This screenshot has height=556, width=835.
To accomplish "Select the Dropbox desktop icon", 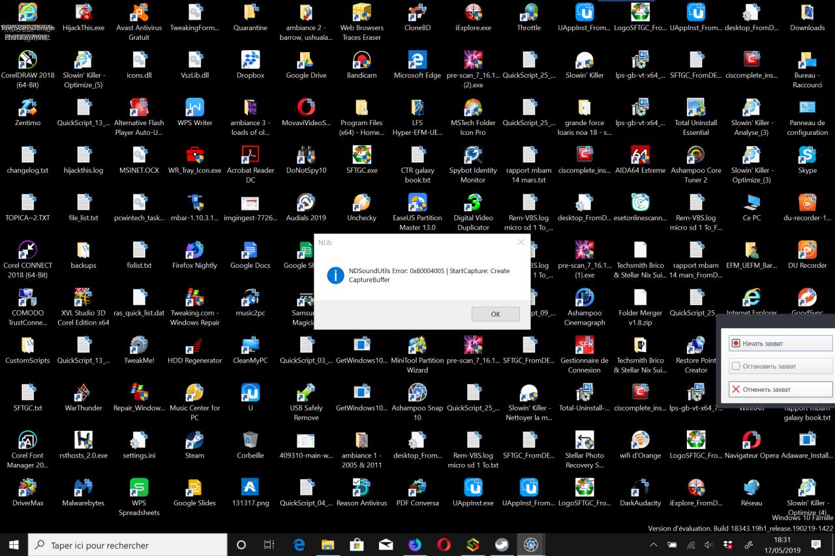I will pyautogui.click(x=250, y=65).
